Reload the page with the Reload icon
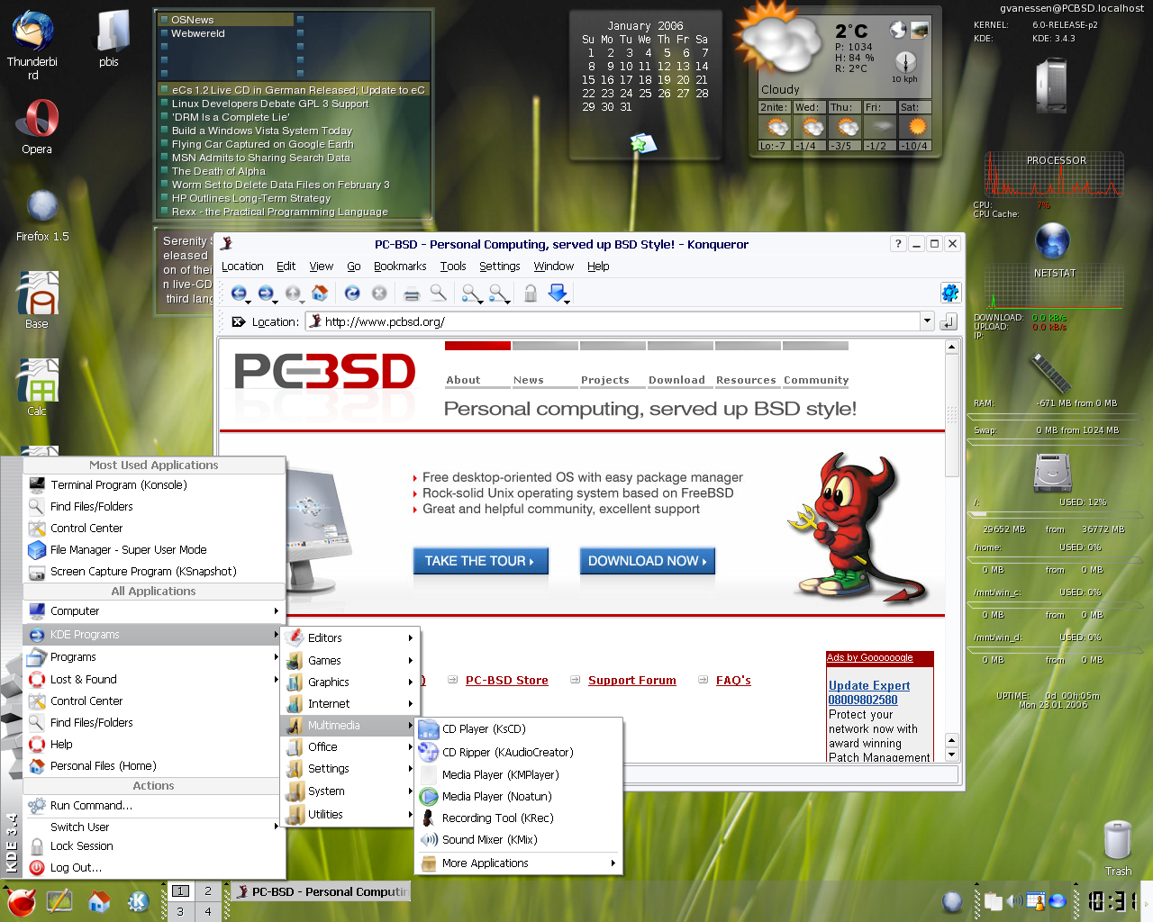Image resolution: width=1153 pixels, height=922 pixels. [352, 294]
